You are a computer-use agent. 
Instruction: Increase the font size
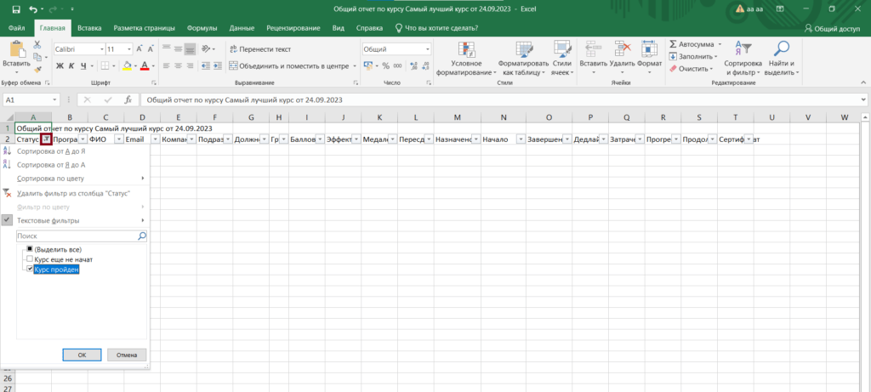(139, 48)
